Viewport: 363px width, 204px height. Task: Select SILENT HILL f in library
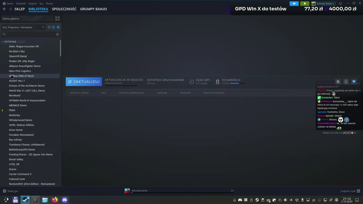pyautogui.click(x=17, y=81)
